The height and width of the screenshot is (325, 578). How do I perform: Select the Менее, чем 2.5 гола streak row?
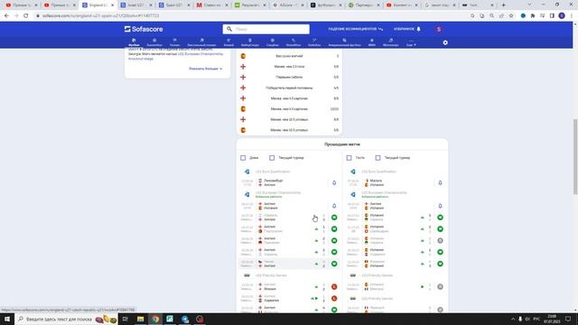tap(289, 67)
